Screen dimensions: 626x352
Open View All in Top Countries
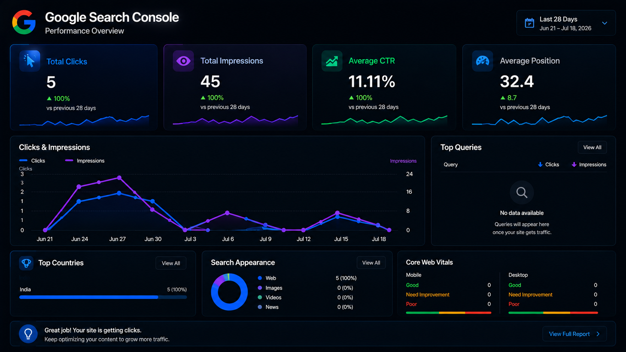[171, 263]
